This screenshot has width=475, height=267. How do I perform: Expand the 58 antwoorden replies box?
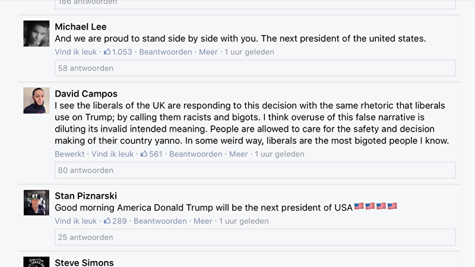[255, 68]
